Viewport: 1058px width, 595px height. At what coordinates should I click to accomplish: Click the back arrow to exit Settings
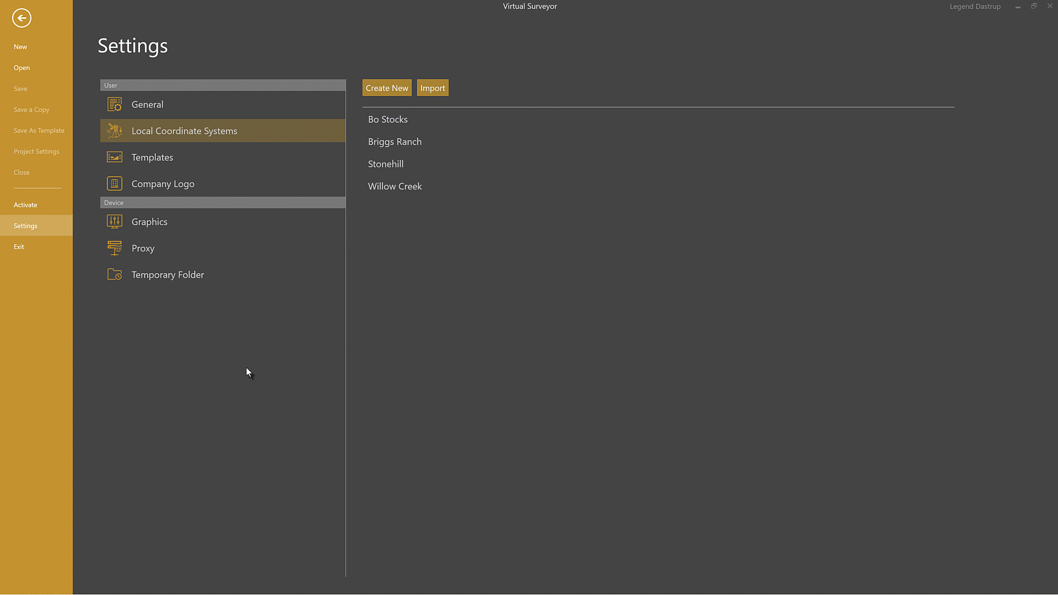(x=21, y=18)
